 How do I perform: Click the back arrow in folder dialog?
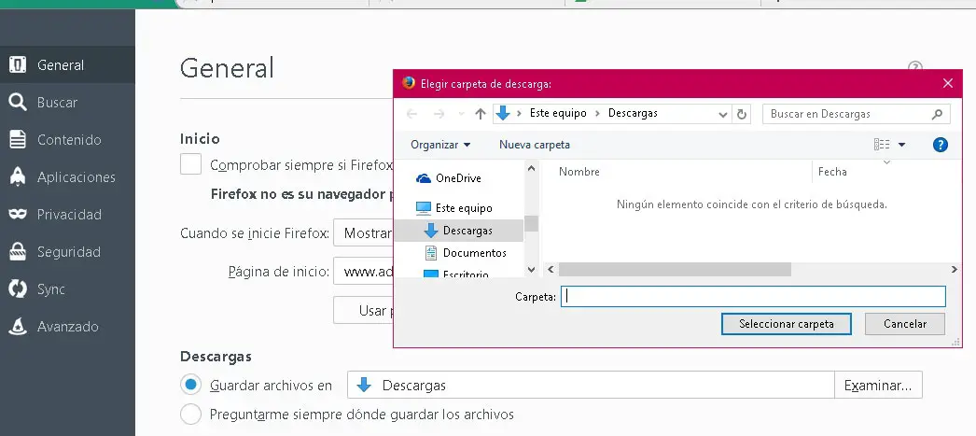click(411, 114)
